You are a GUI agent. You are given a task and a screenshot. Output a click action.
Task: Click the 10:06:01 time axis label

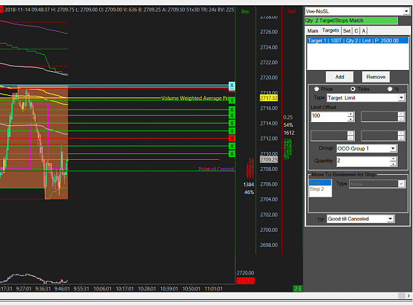[x=102, y=288]
